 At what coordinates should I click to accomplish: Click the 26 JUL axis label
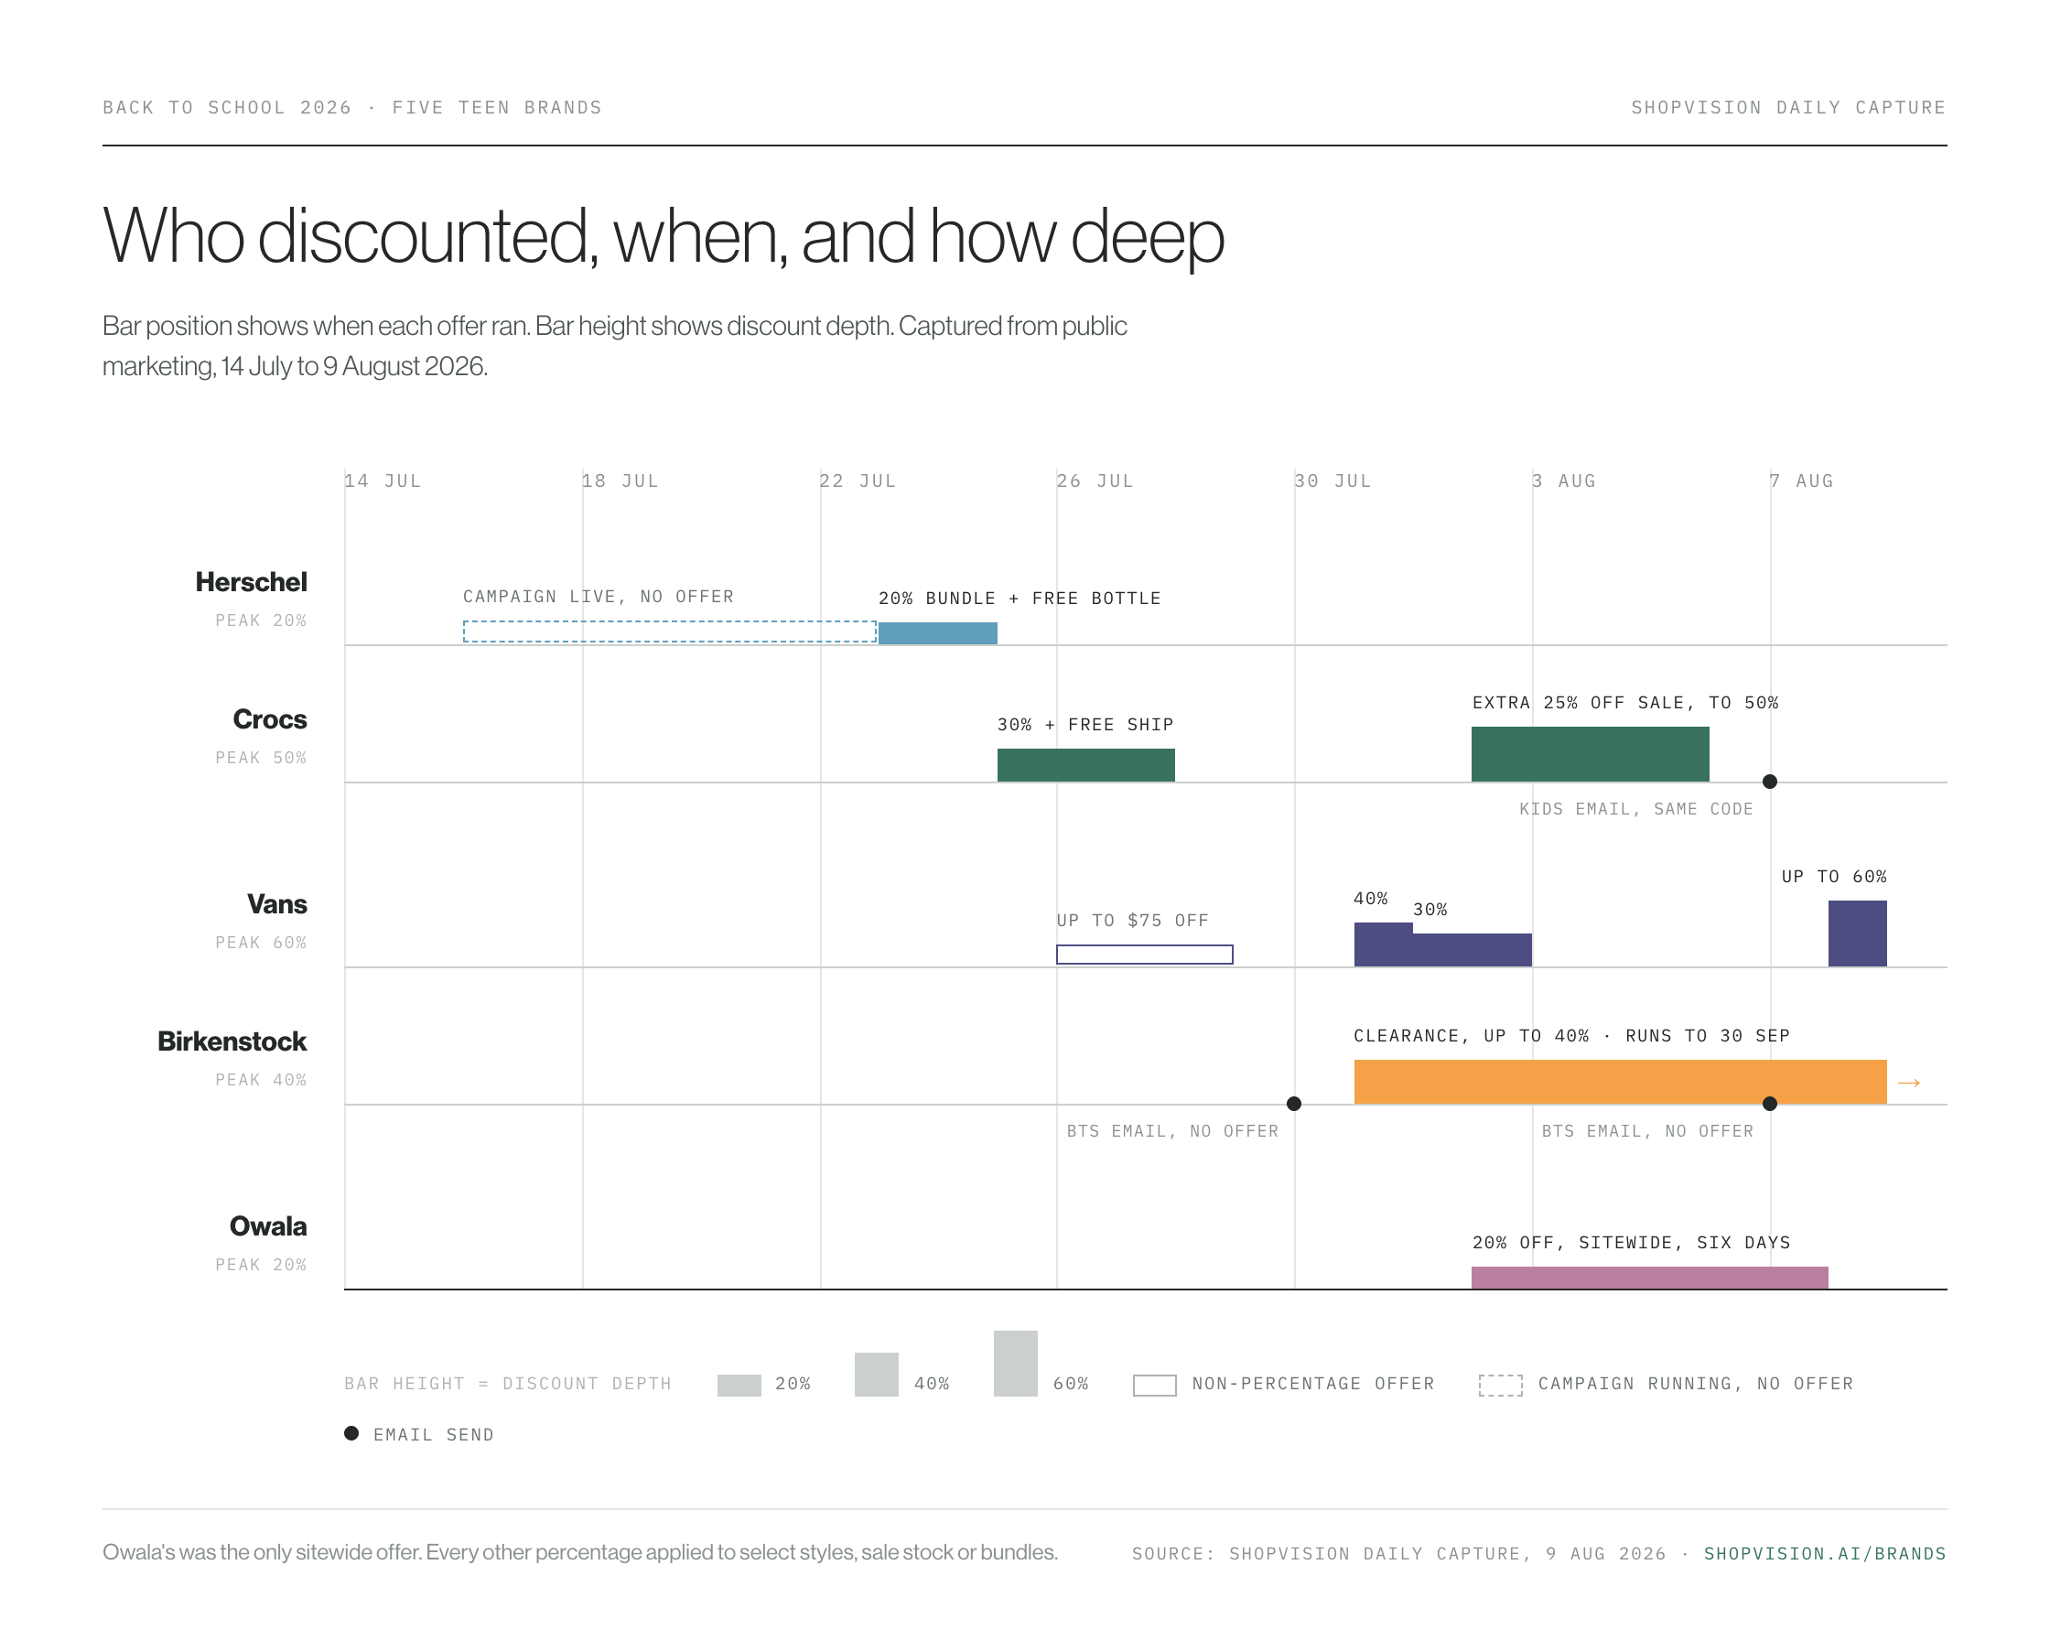[x=1095, y=481]
